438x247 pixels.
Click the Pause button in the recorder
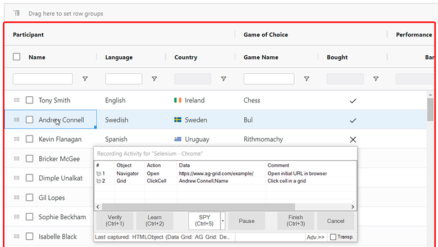(x=247, y=221)
